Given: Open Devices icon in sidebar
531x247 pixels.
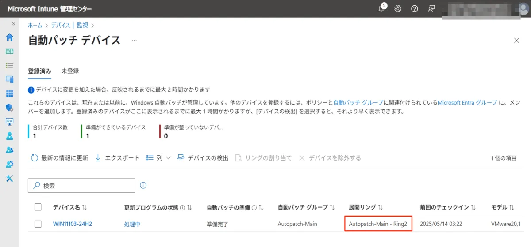Looking at the screenshot, I should 9,79.
